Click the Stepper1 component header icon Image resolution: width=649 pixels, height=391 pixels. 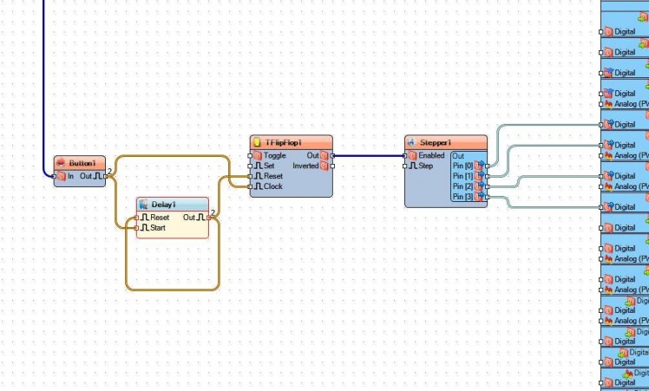[x=411, y=142]
